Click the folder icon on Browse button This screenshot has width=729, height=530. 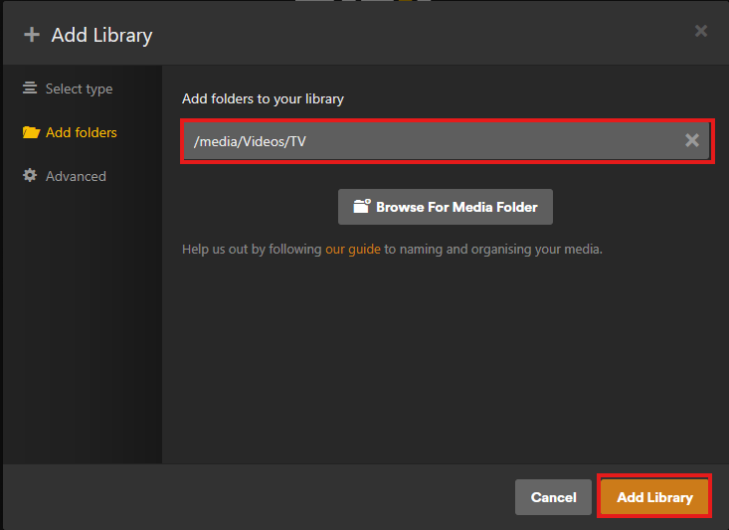[x=361, y=206]
